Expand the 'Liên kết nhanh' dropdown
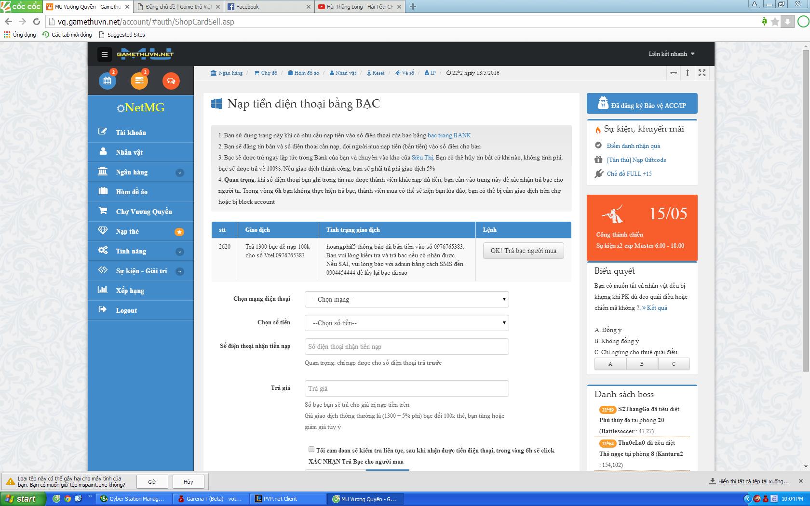810x506 pixels. [671, 54]
